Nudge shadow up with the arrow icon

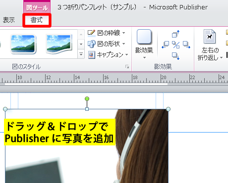pos(175,34)
